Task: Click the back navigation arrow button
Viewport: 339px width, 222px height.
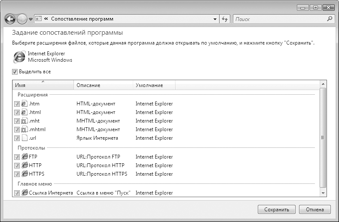Action: pos(10,19)
